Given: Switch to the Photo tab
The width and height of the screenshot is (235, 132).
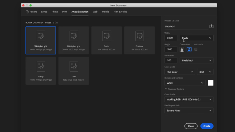Looking at the screenshot, I should coord(55,12).
